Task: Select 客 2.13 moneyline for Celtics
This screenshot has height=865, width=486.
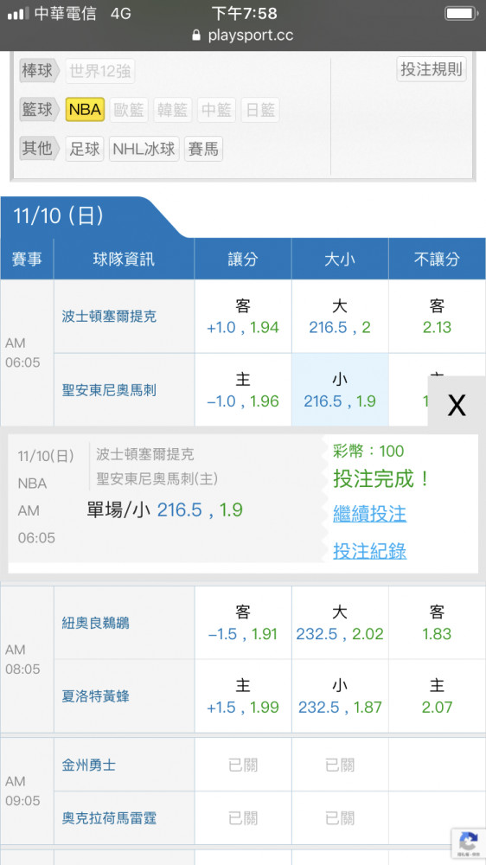Action: point(437,317)
